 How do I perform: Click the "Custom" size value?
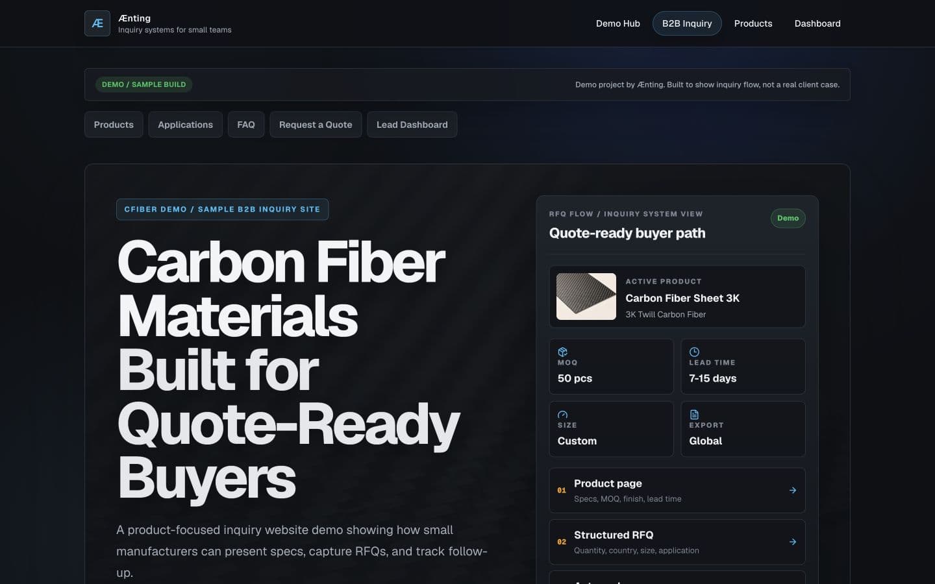[x=577, y=441]
